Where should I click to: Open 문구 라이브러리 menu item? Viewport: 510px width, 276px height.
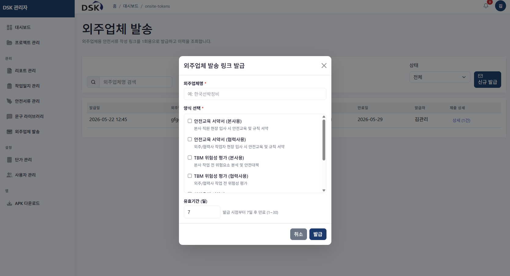37,116
